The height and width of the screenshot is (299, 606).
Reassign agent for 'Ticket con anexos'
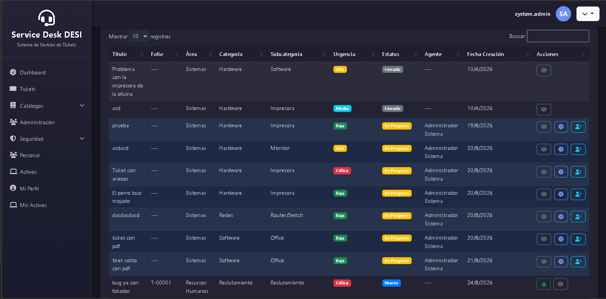click(x=578, y=172)
